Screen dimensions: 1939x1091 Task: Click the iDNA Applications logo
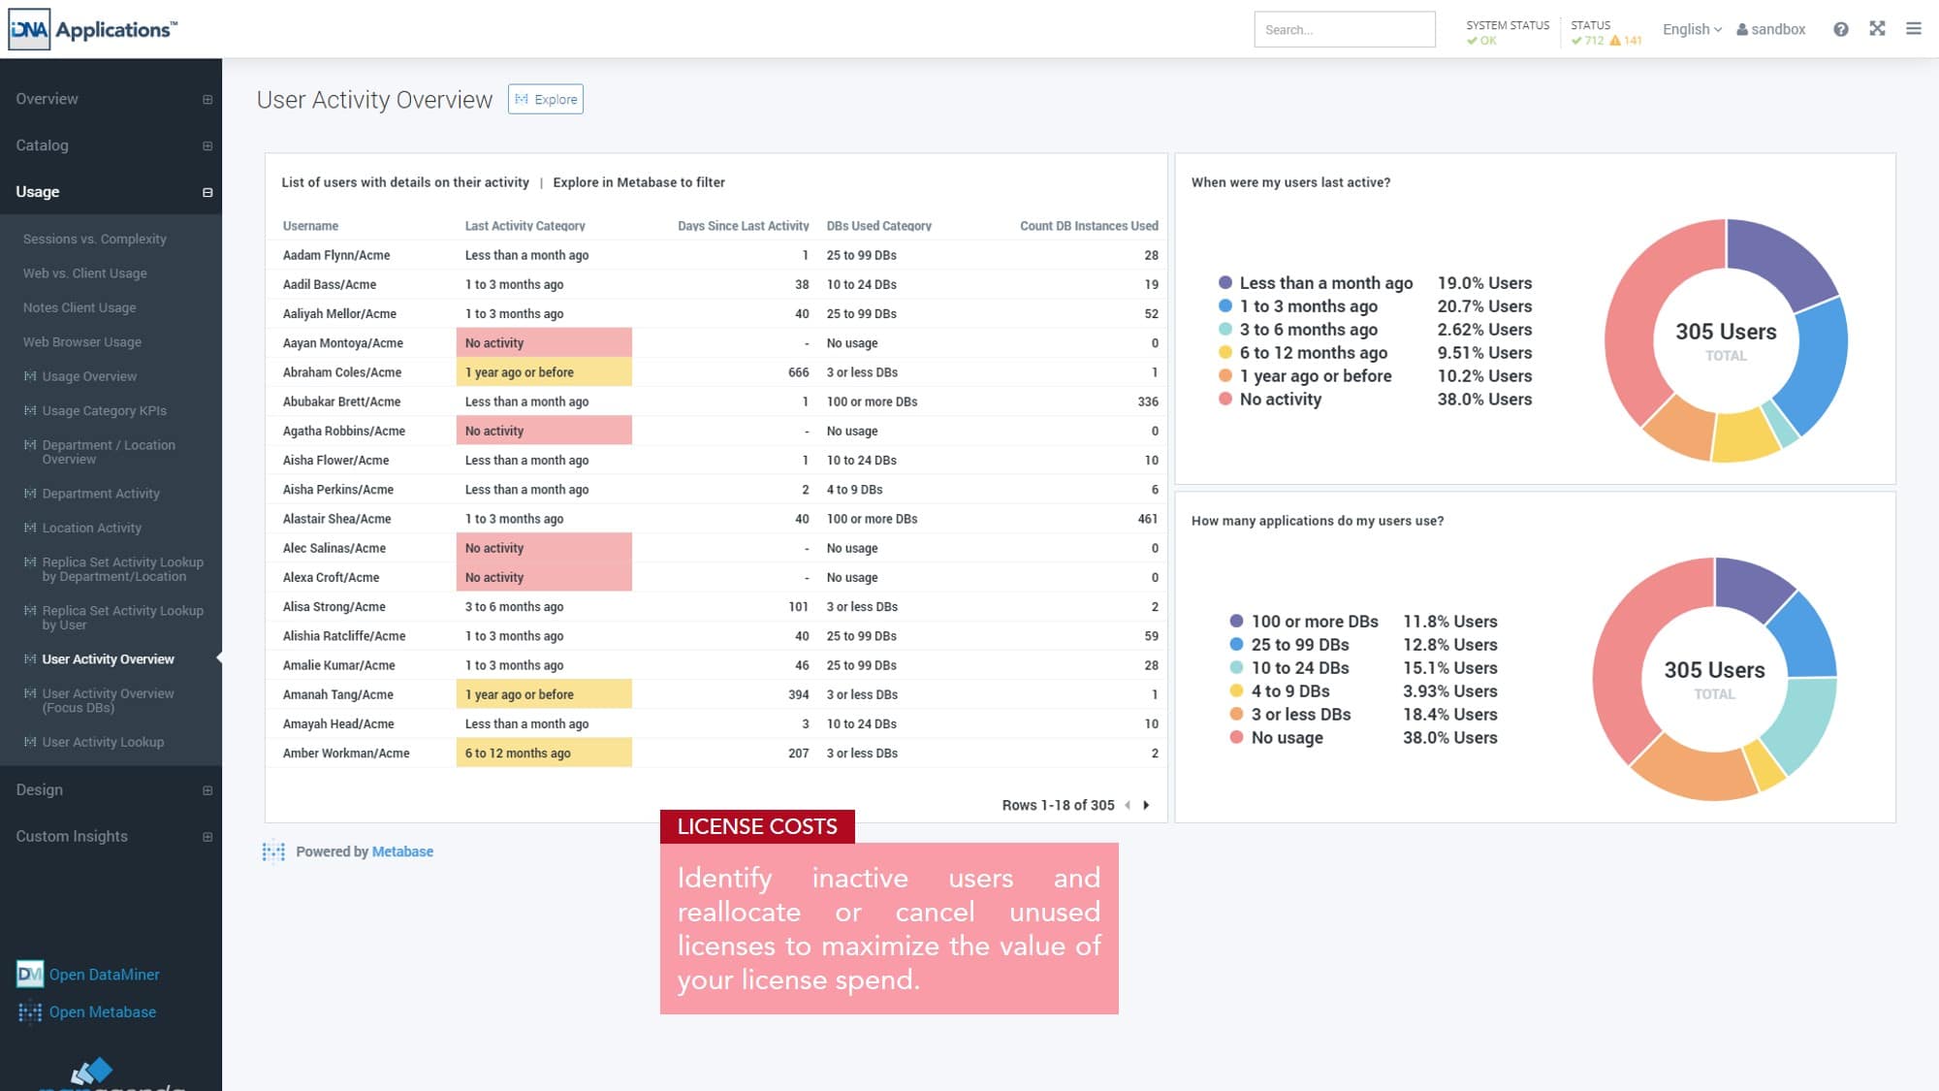pos(93,29)
